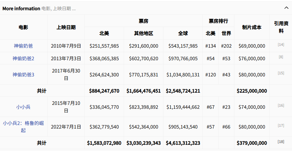Click North America gross $264,624,300
Screen dimensions: 292x151
tap(104, 75)
